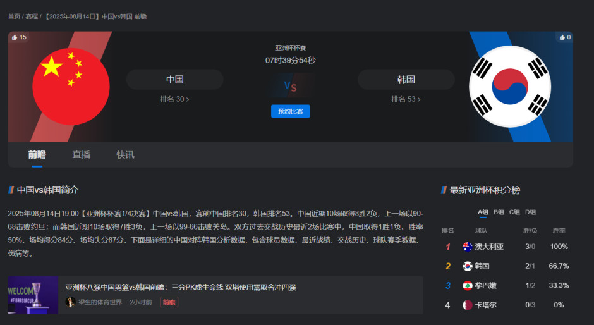Click the 预约比赛 button
This screenshot has height=325, width=594.
(290, 111)
